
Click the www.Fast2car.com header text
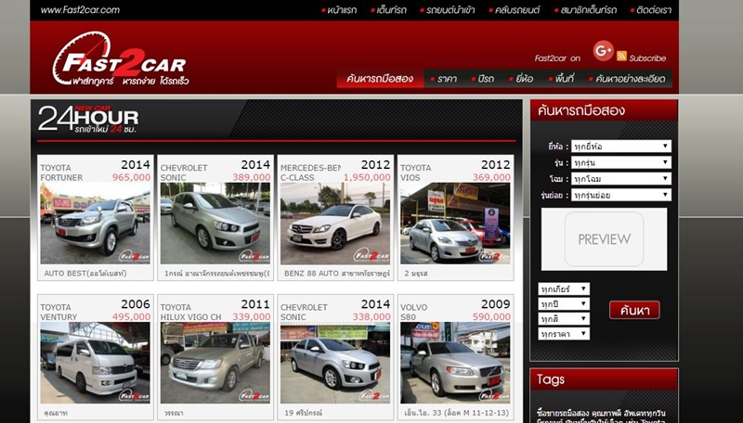80,10
